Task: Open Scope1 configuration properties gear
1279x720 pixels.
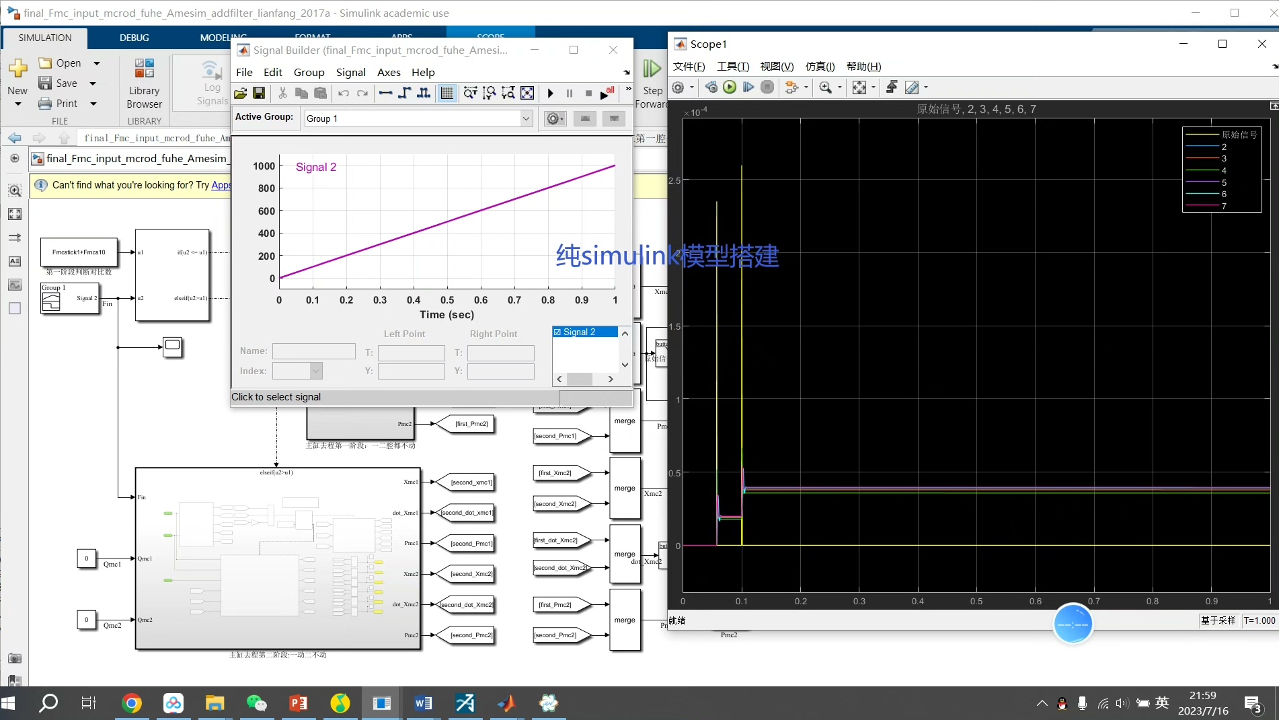Action: [x=679, y=87]
